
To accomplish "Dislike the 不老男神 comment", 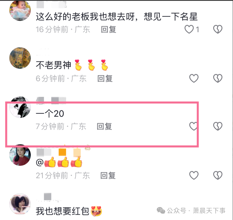I will [x=218, y=78].
